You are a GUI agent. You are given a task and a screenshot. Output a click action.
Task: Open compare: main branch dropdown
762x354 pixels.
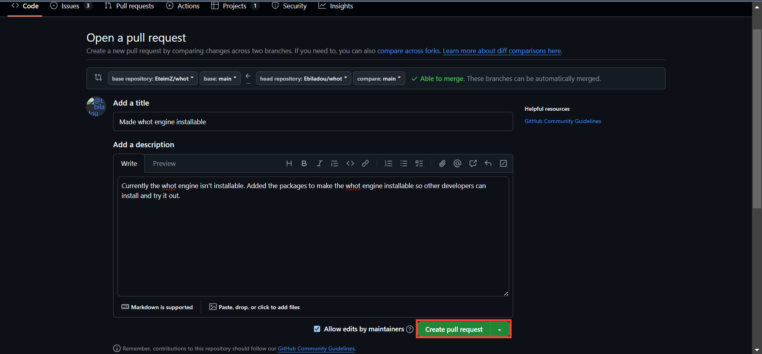(379, 79)
